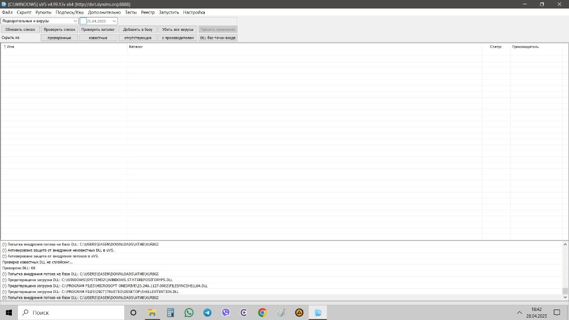Viewport: 569px width, 320px height.
Task: Click the Проверить каталог button
Action: tap(98, 29)
